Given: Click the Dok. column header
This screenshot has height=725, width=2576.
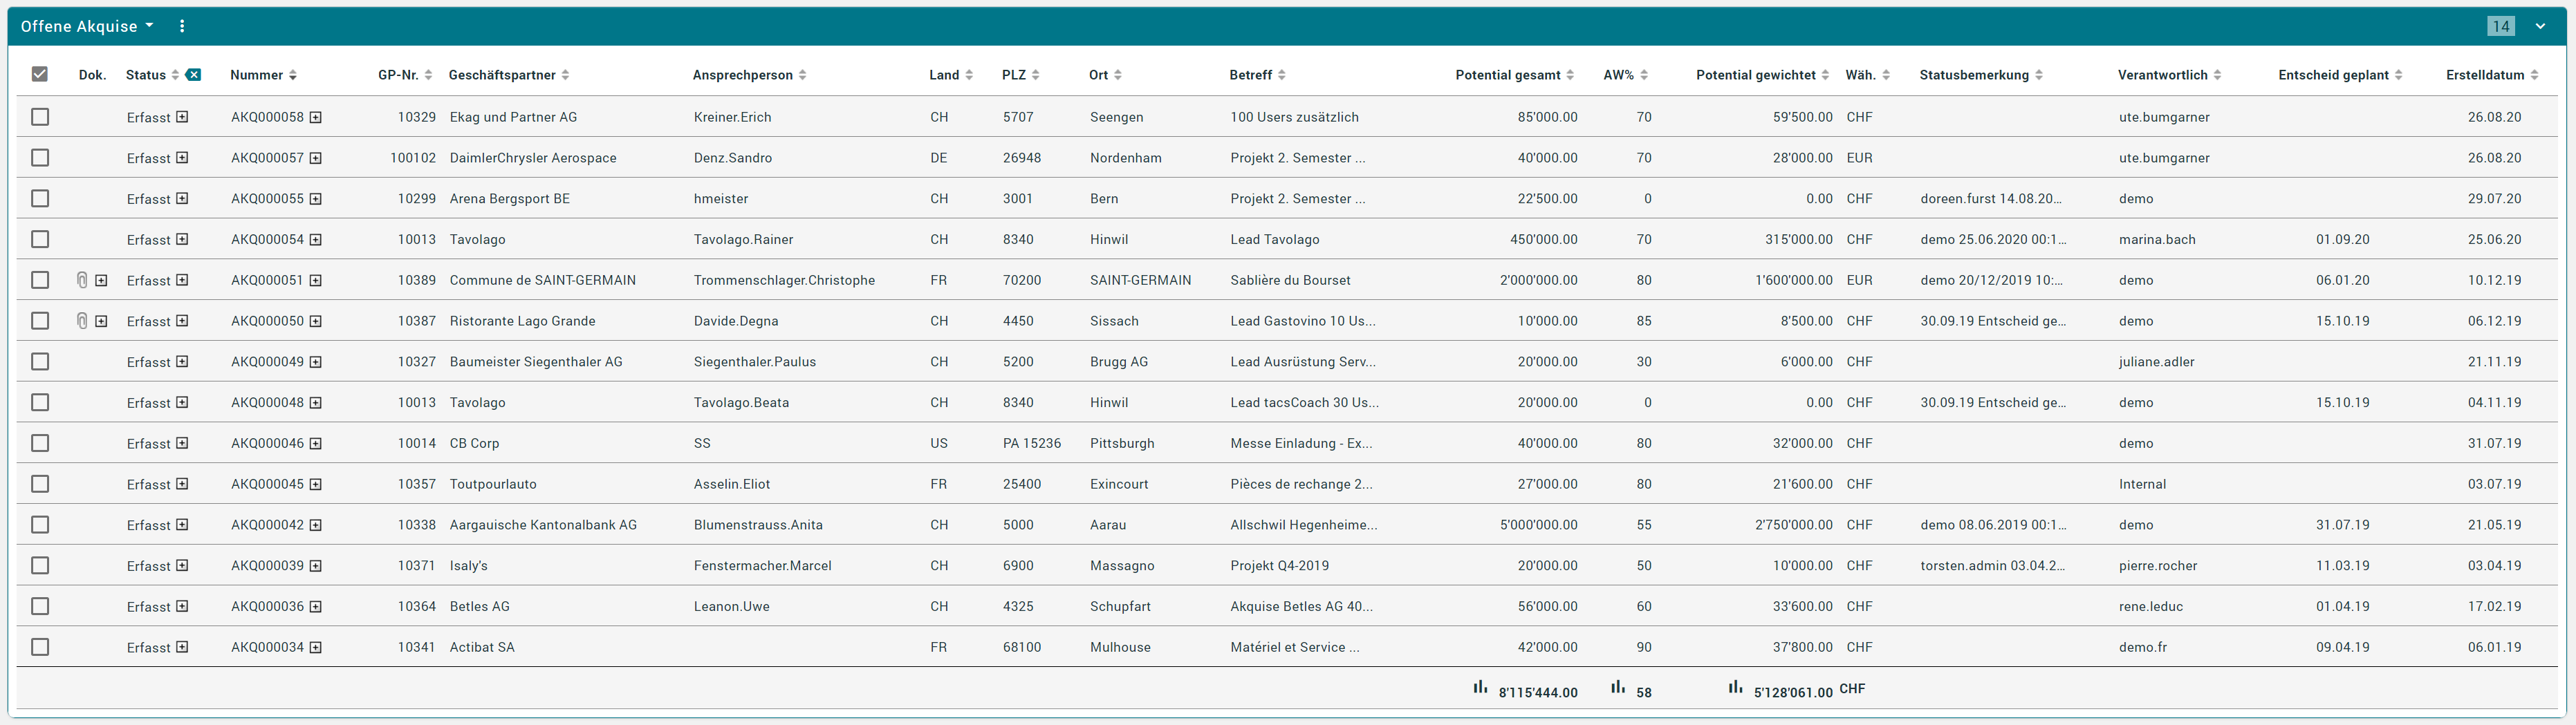Looking at the screenshot, I should [x=92, y=75].
